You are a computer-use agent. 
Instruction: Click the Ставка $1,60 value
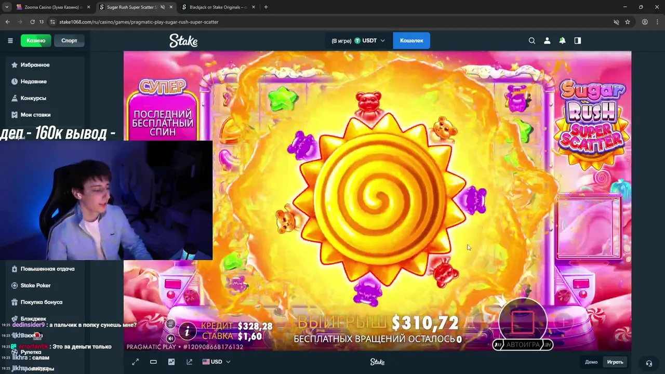[250, 337]
